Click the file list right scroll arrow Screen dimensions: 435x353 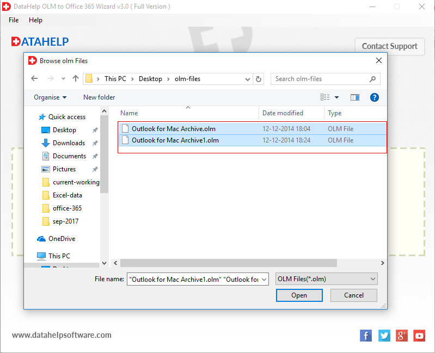pyautogui.click(x=383, y=263)
